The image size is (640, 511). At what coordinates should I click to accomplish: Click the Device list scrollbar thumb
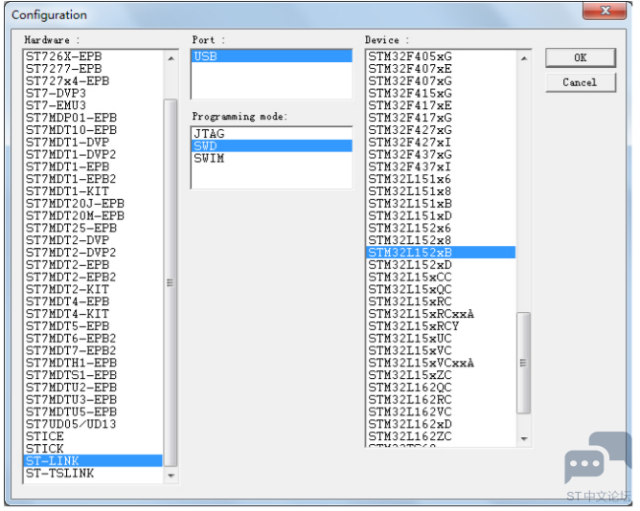click(524, 363)
